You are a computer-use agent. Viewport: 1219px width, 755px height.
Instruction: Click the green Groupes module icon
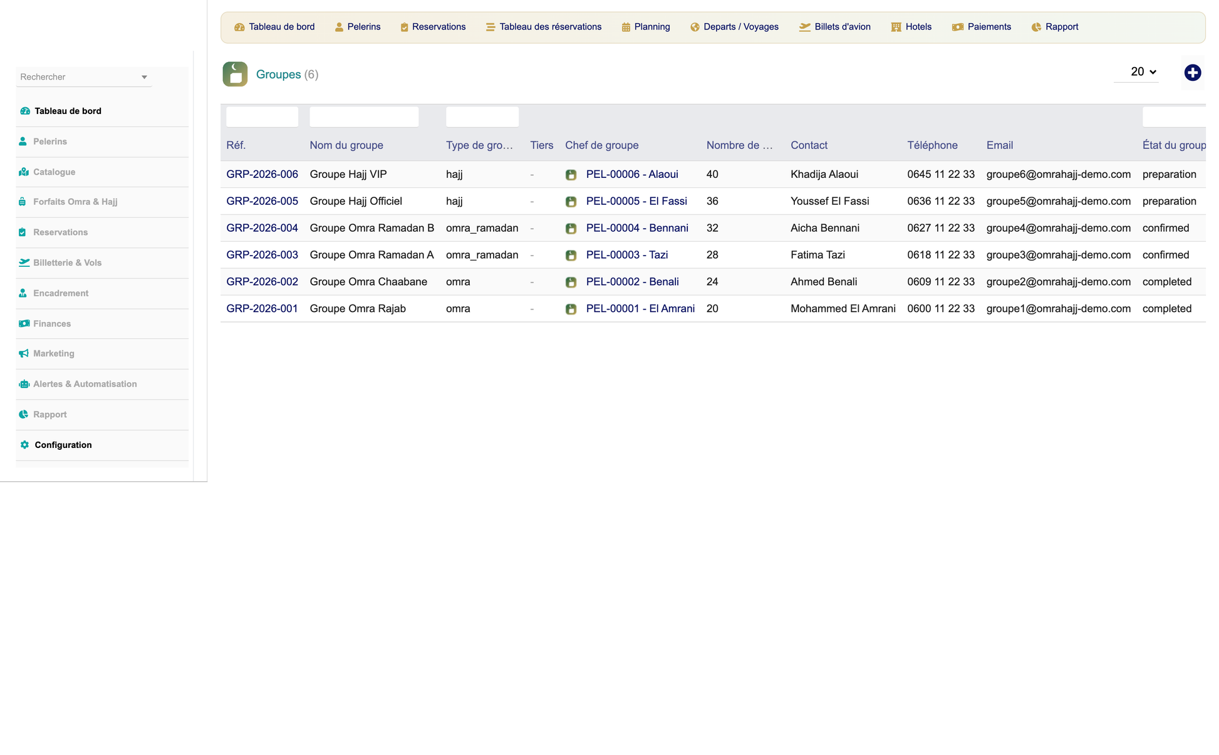235,74
